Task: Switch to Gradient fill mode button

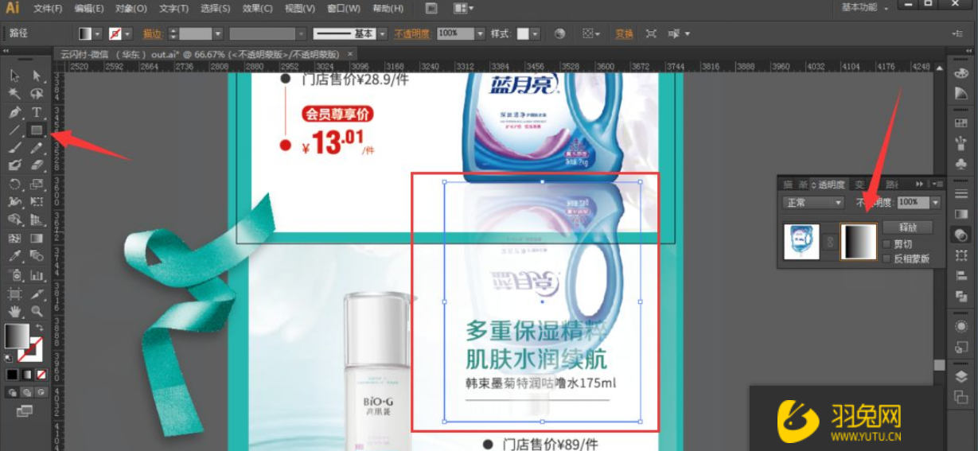Action: [x=26, y=374]
